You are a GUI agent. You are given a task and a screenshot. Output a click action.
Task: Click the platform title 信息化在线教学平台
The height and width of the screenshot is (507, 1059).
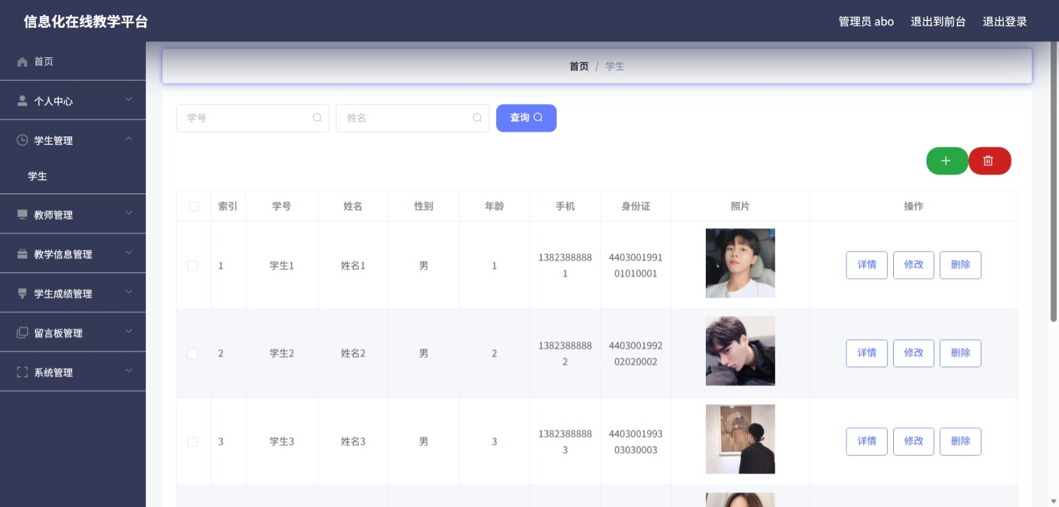tap(86, 22)
